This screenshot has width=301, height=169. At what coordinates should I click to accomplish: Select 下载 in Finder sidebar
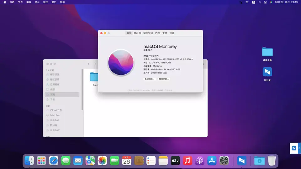tap(62, 100)
